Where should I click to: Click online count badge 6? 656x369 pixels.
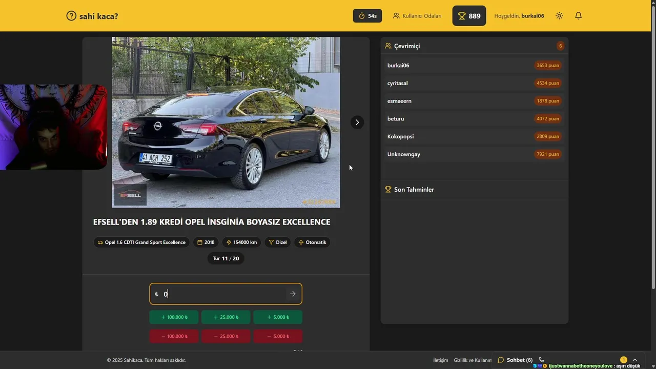pos(560,46)
